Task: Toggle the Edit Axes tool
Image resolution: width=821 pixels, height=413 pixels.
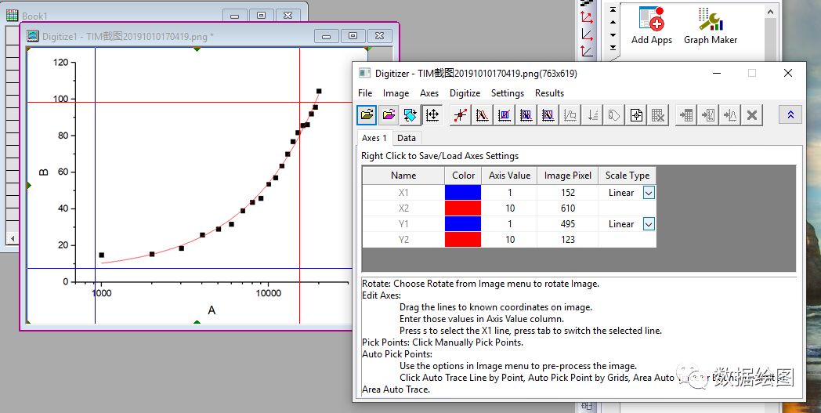Action: [432, 114]
